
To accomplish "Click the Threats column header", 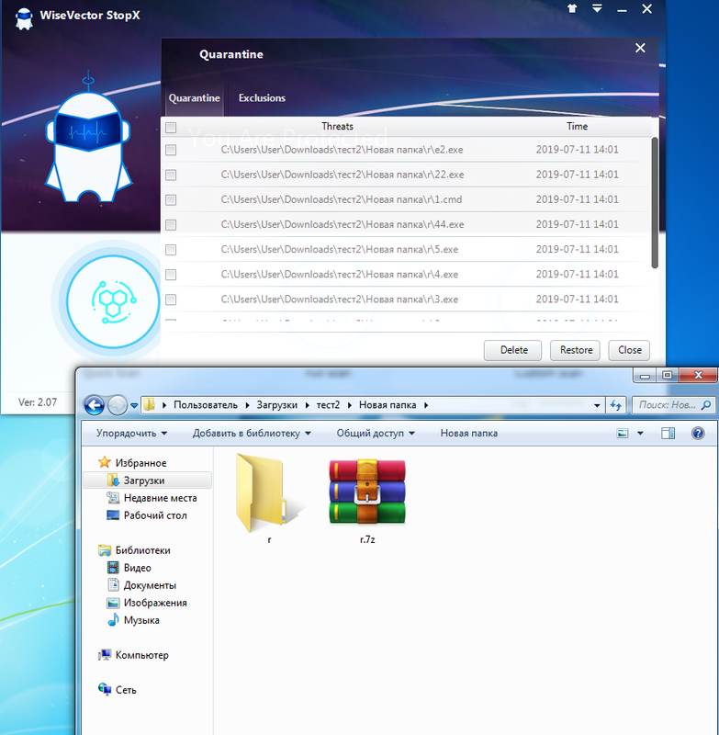I will tap(337, 126).
